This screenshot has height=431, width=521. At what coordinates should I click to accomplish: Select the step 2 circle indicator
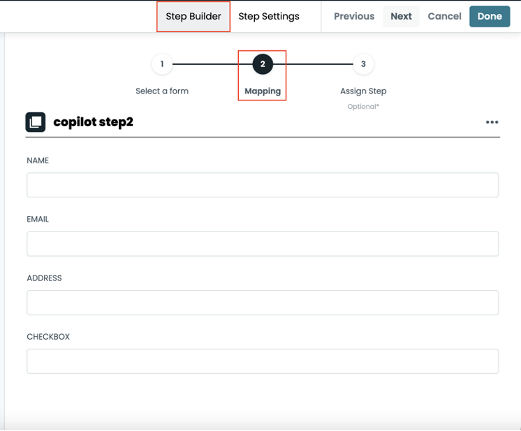tap(263, 64)
